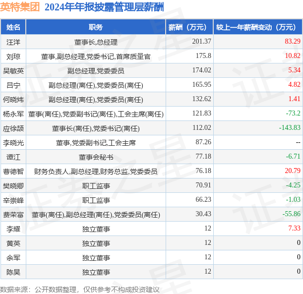Click change value -6.71

[293, 156]
